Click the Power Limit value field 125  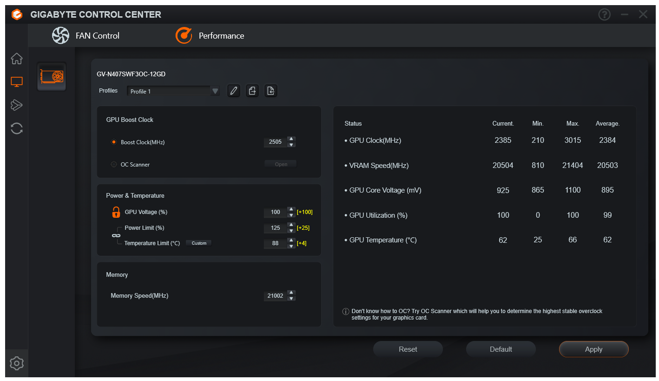click(x=276, y=228)
